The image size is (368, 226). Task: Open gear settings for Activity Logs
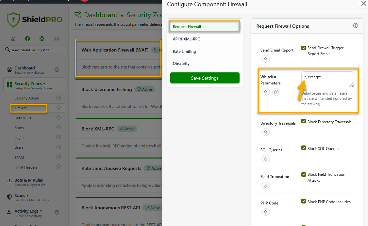tap(57, 212)
